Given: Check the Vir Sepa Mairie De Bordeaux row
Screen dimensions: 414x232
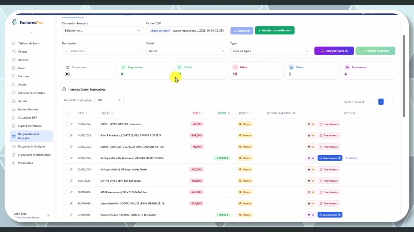Looking at the screenshot, I should coord(66,158).
